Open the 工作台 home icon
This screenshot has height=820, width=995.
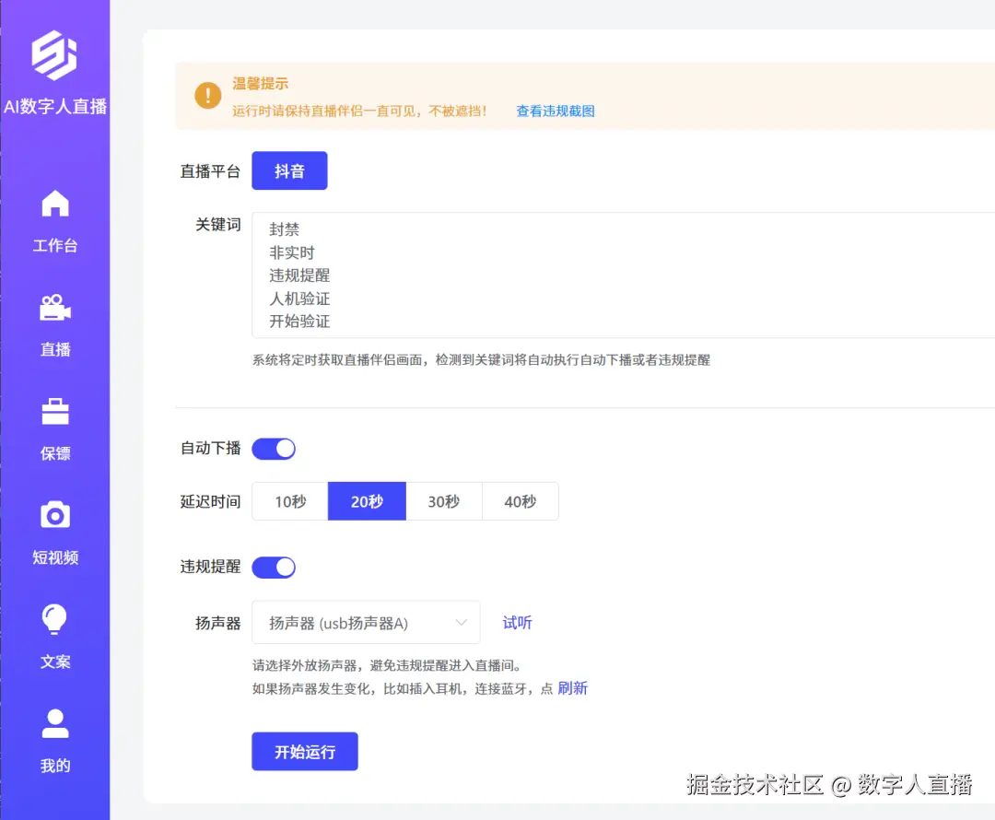[x=55, y=203]
